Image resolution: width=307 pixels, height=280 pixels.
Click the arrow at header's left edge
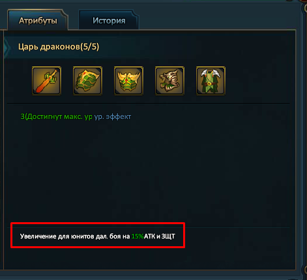click(x=7, y=47)
